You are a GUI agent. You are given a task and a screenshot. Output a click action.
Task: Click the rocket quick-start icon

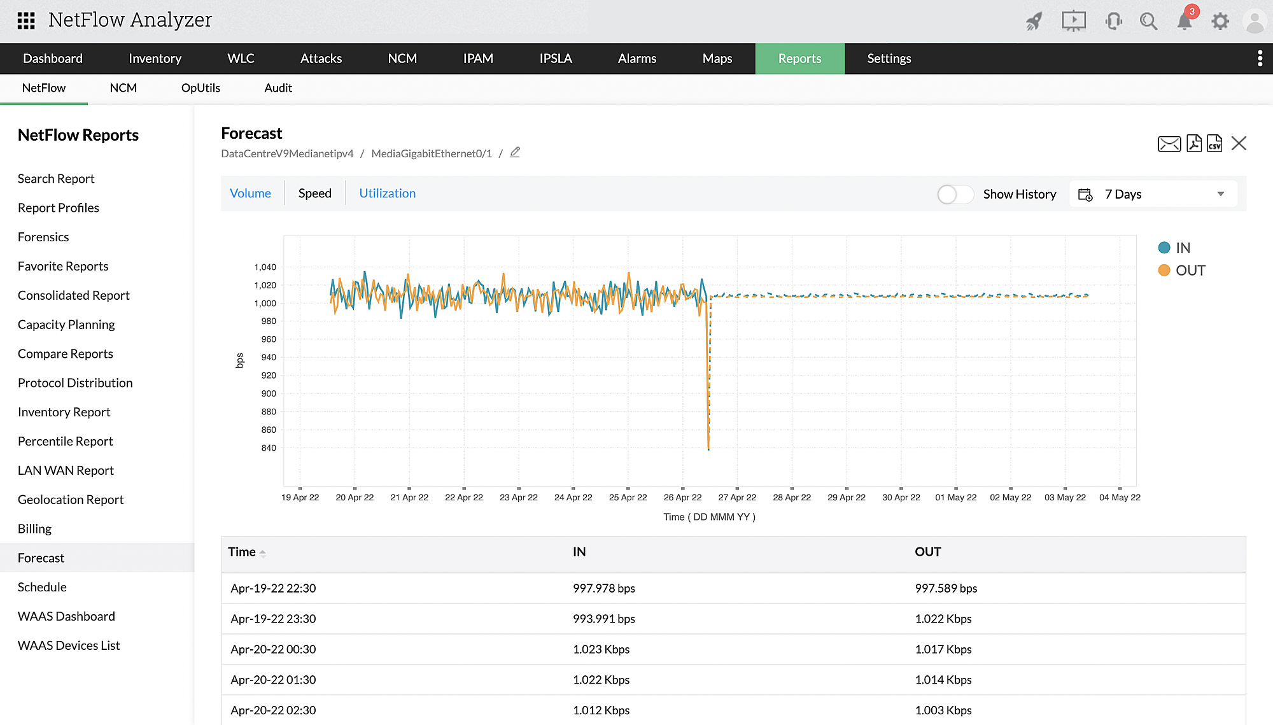click(1034, 22)
